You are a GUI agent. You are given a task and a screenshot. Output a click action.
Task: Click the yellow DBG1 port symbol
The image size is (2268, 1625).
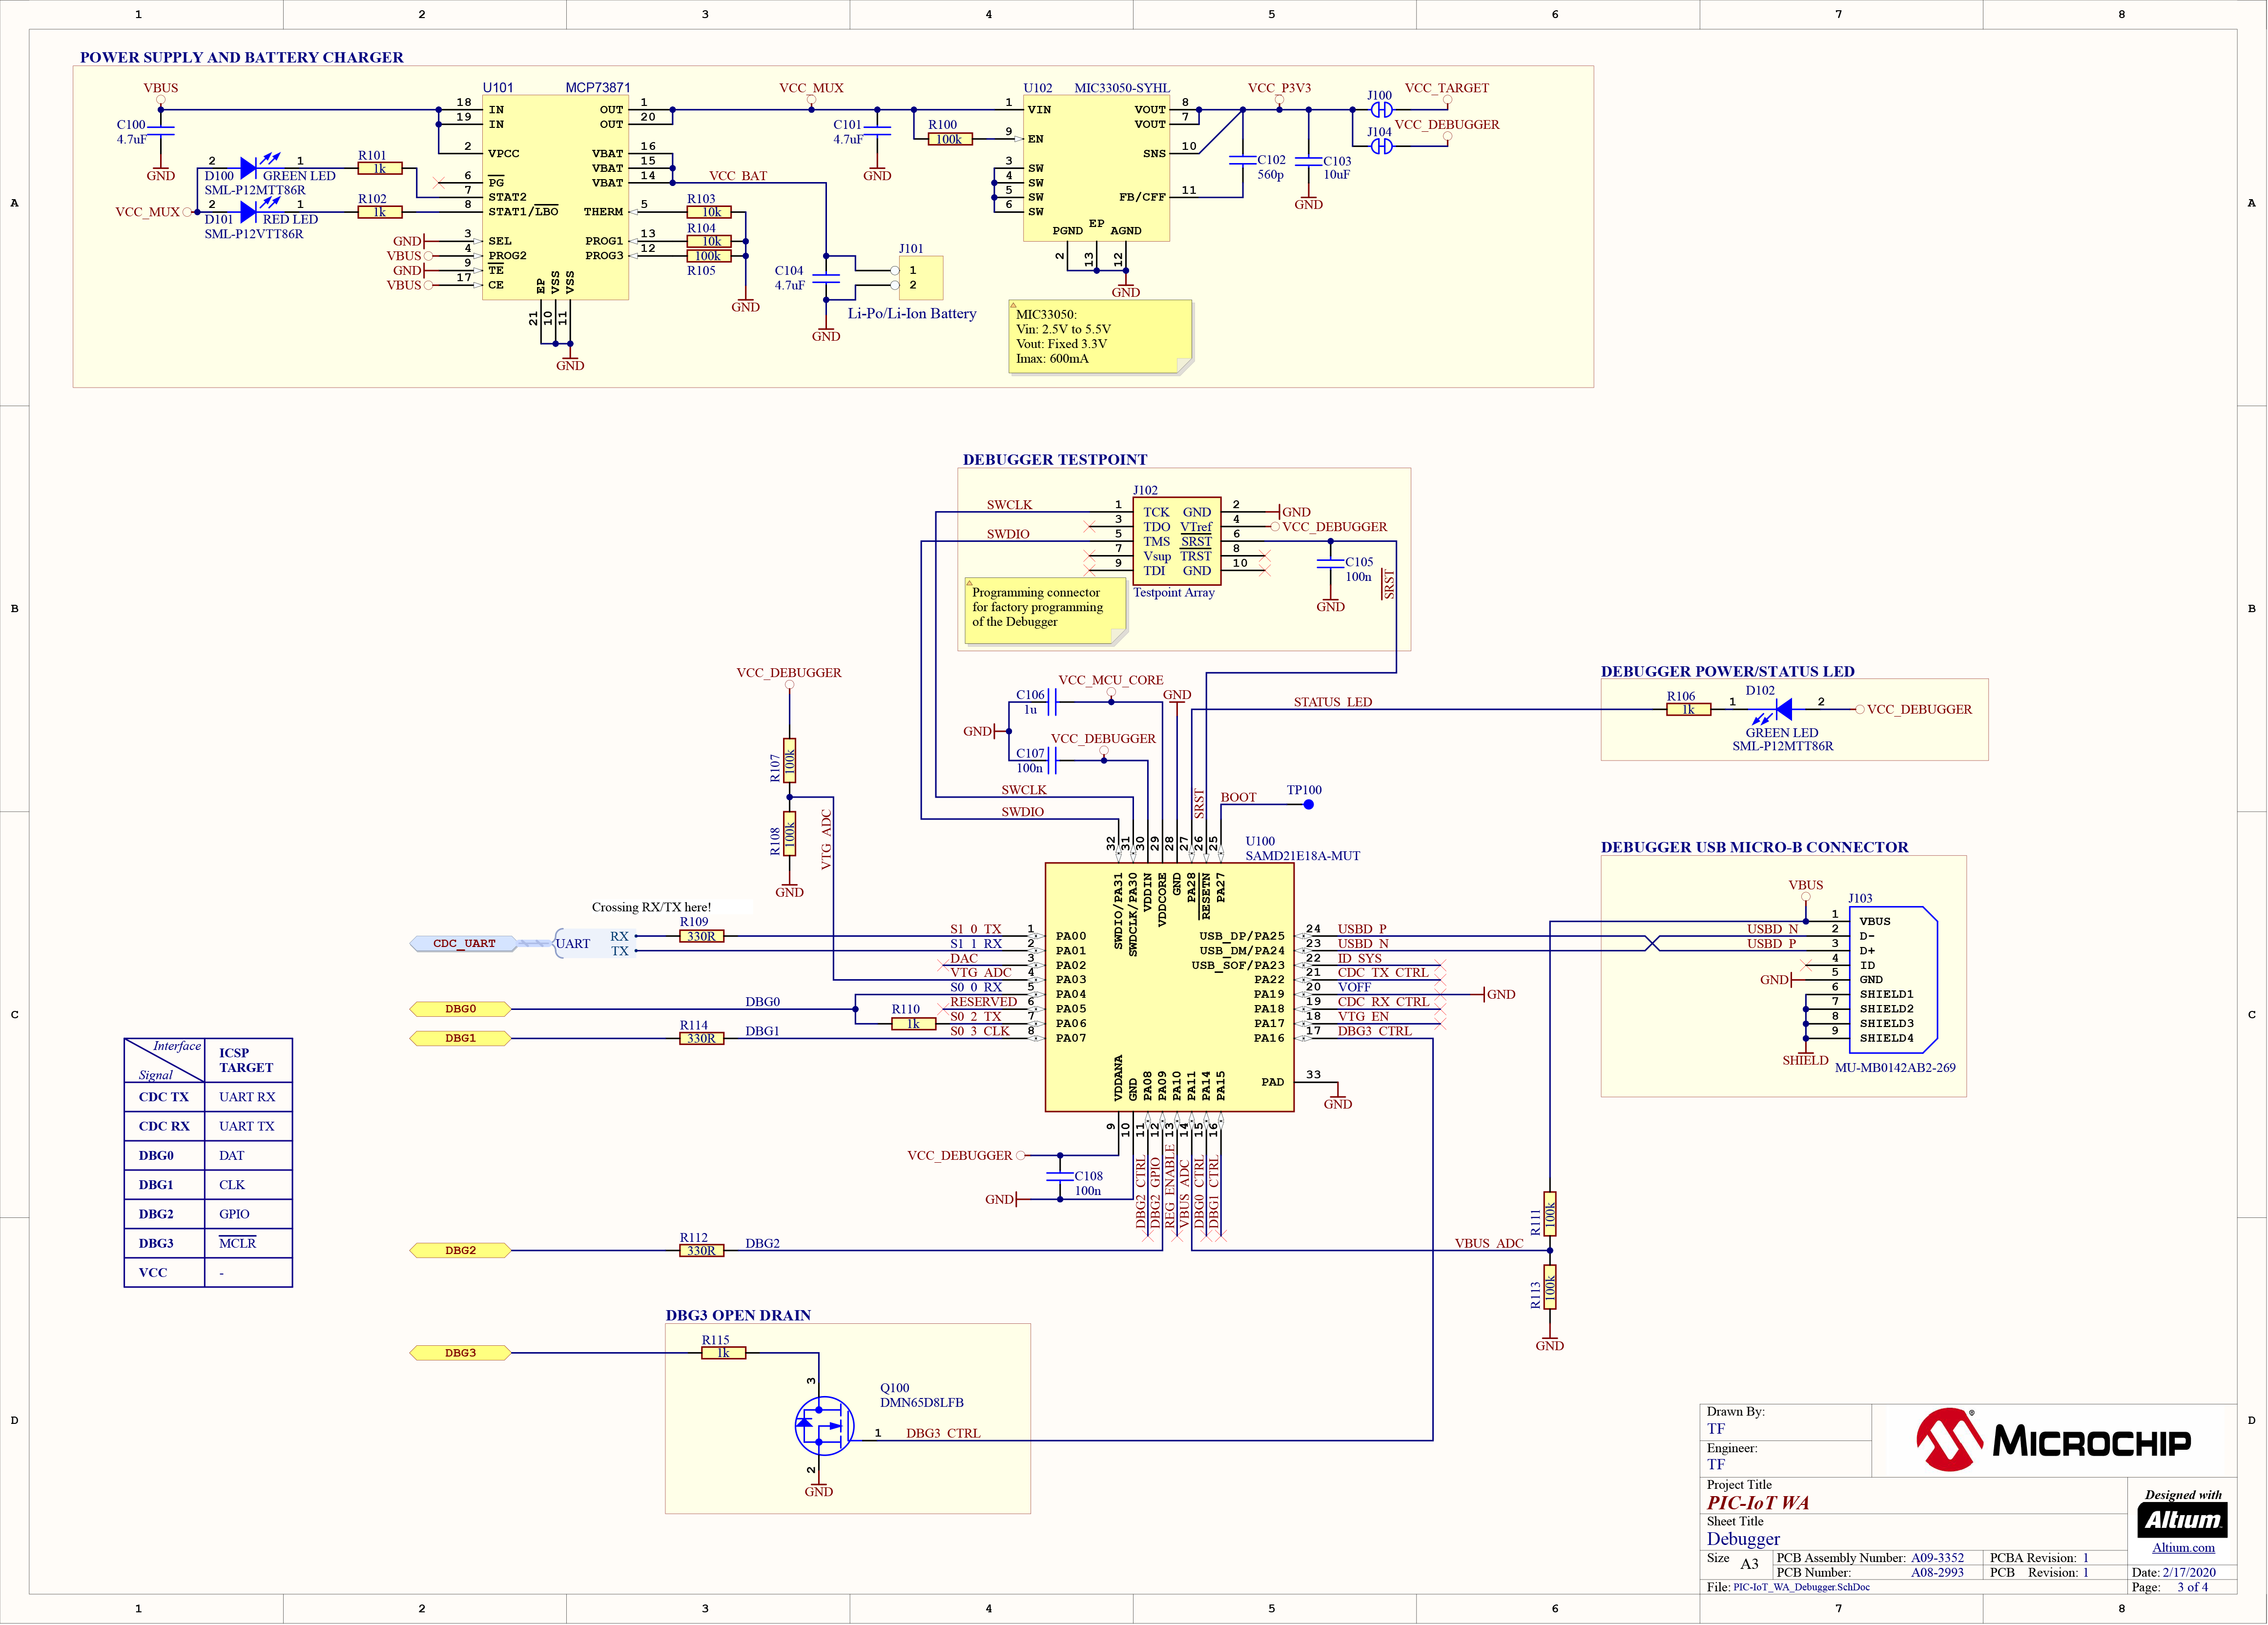460,1038
